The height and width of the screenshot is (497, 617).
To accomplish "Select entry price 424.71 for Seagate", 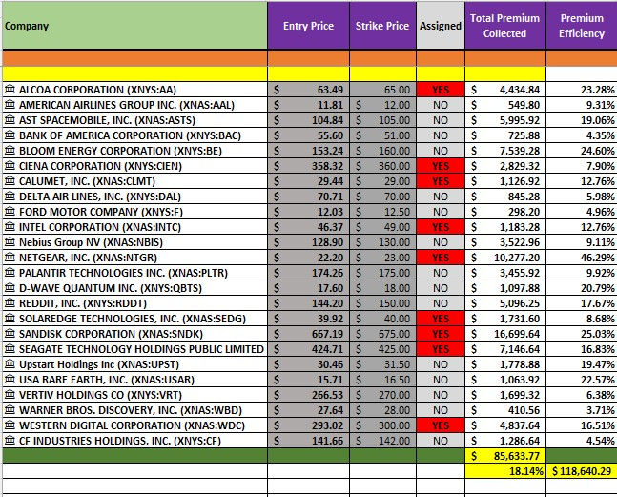I will pyautogui.click(x=309, y=348).
